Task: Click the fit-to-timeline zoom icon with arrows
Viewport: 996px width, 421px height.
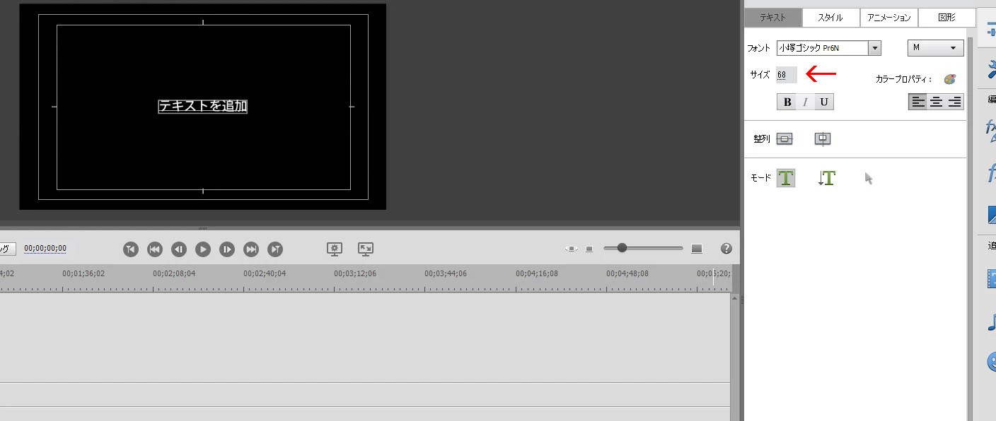Action: pyautogui.click(x=572, y=249)
